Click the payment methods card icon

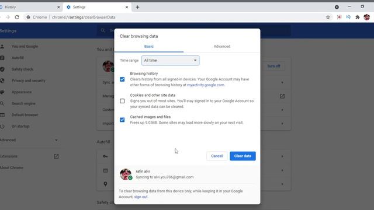105,170
